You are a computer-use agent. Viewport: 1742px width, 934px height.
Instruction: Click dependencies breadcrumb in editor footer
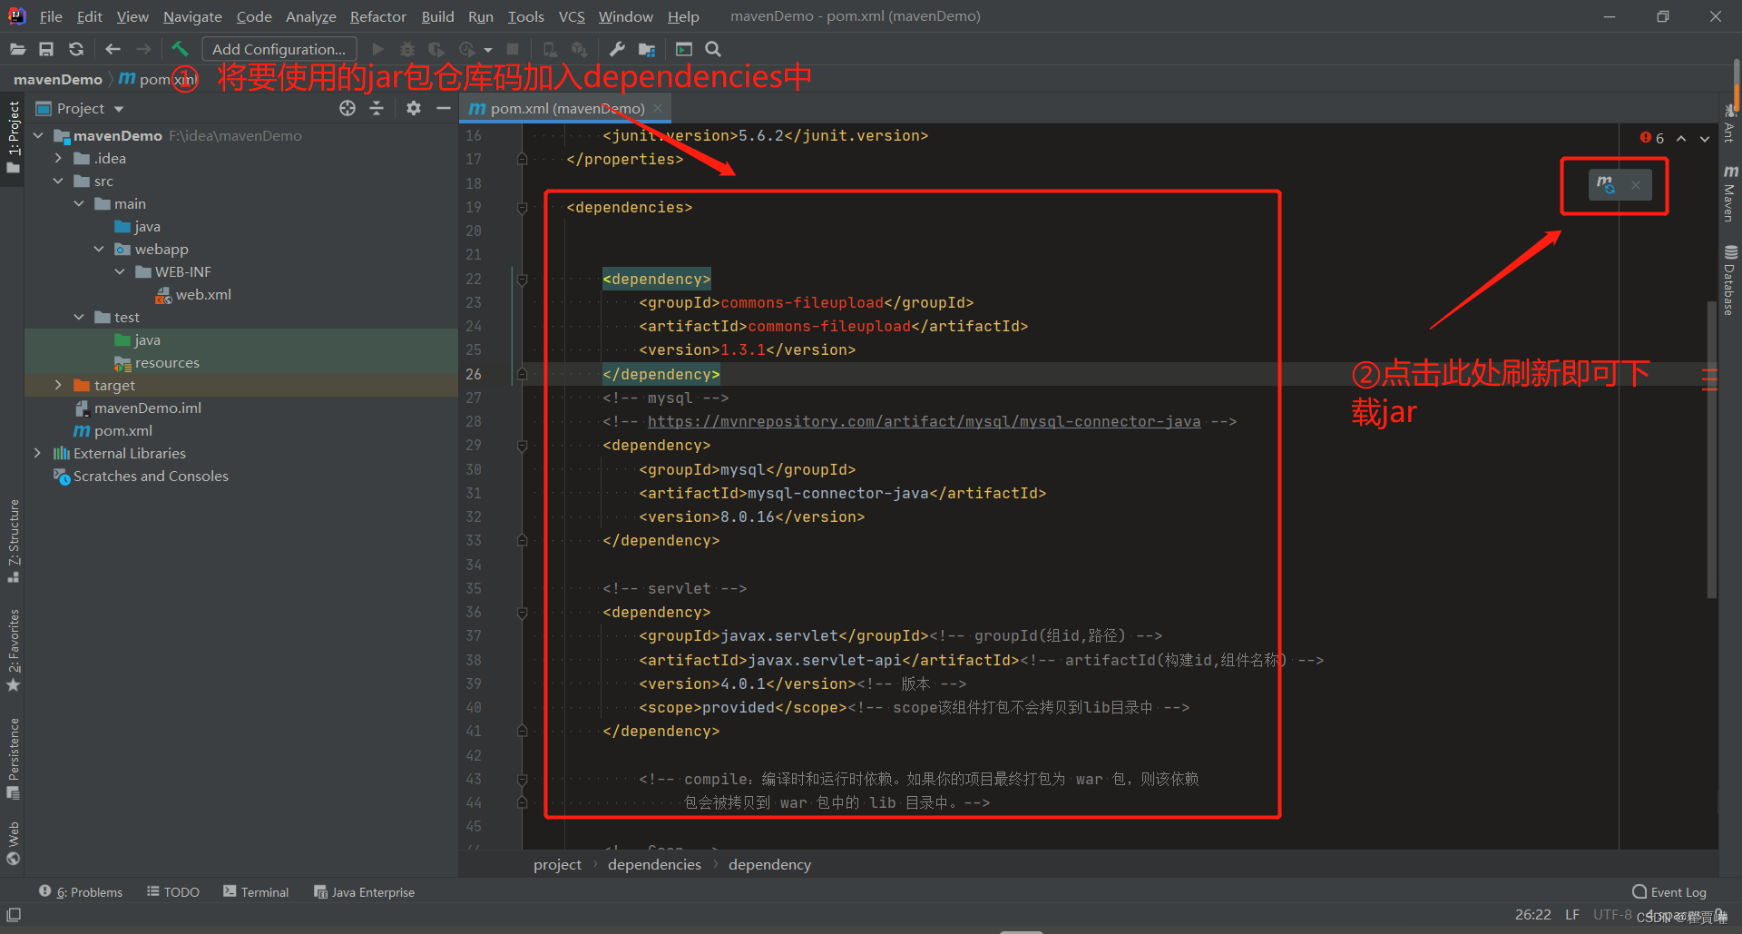[x=654, y=864]
